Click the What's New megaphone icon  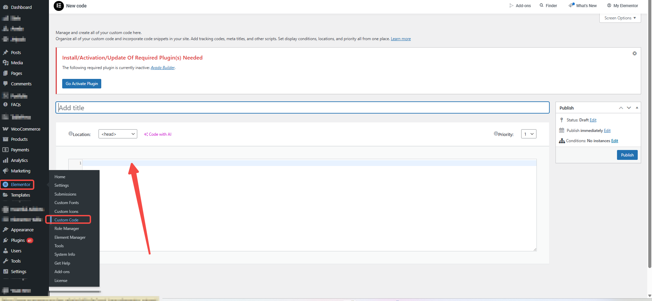tap(571, 5)
